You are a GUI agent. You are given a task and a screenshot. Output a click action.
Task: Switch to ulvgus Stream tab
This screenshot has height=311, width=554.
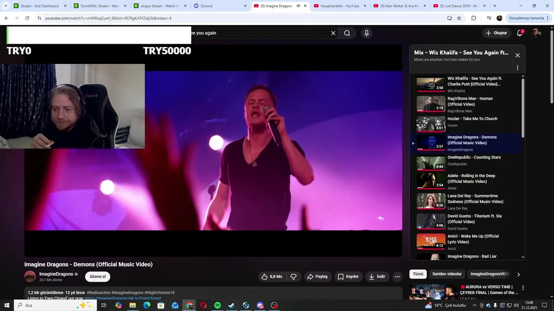[x=160, y=6]
